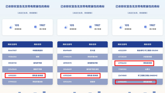Click 商标名称 header above 苏大姐
The width and height of the screenshot is (165, 93).
92,44
